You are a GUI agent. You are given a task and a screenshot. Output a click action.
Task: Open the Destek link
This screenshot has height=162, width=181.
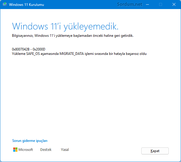click(46, 149)
